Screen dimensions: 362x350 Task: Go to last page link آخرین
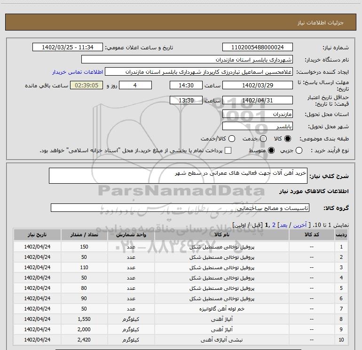tap(300, 225)
